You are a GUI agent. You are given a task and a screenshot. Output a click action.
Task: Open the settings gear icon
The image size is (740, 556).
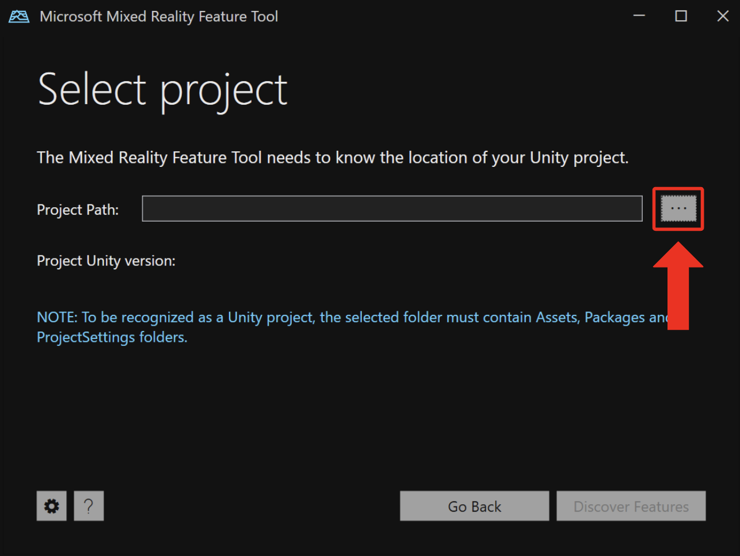point(52,506)
